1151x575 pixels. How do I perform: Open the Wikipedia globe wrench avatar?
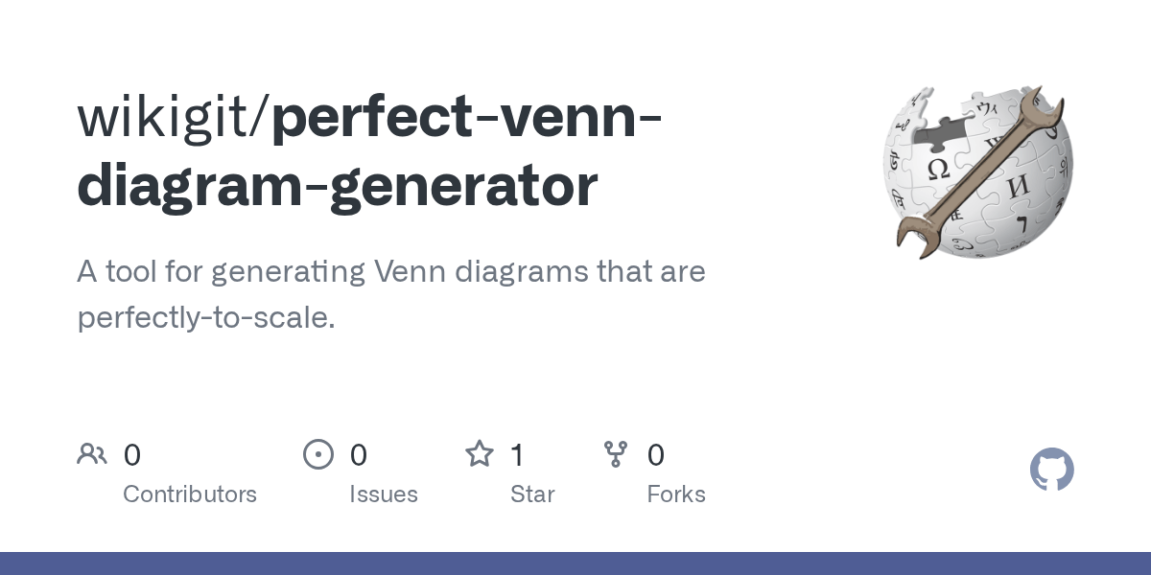coord(977,172)
